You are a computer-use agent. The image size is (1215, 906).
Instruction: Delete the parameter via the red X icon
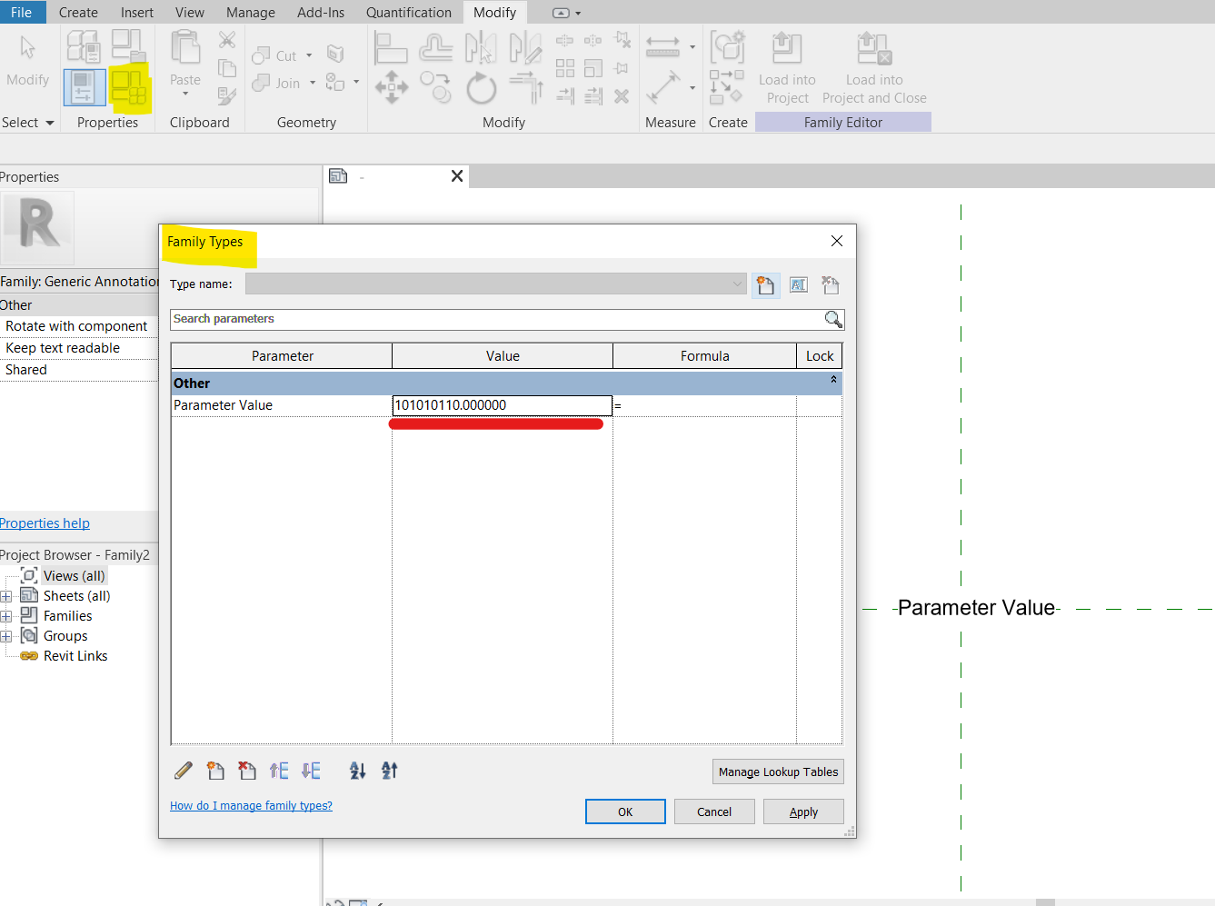point(246,771)
